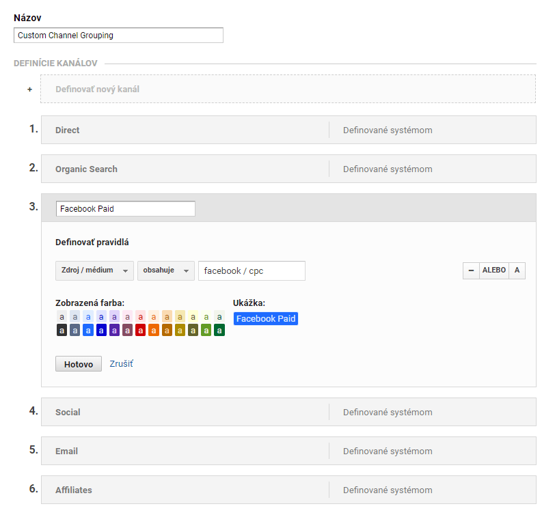
Task: Choose the dark olive swatch
Action: (x=193, y=331)
